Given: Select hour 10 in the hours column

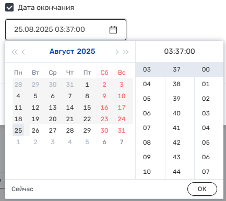Looking at the screenshot, I should (x=147, y=172).
